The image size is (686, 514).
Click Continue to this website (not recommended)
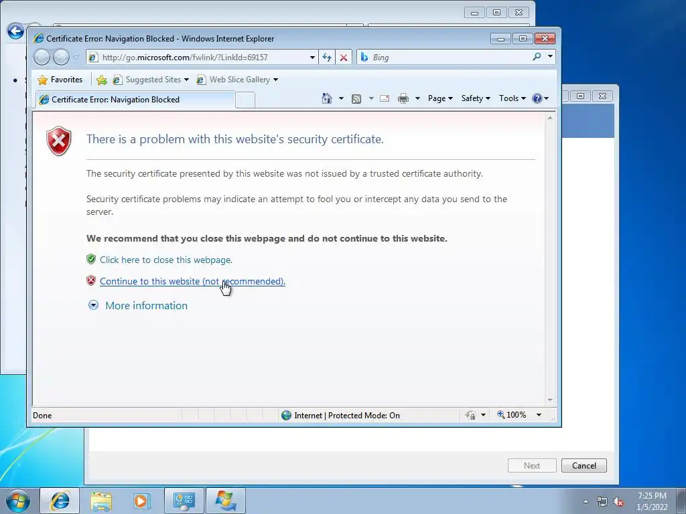pos(192,281)
